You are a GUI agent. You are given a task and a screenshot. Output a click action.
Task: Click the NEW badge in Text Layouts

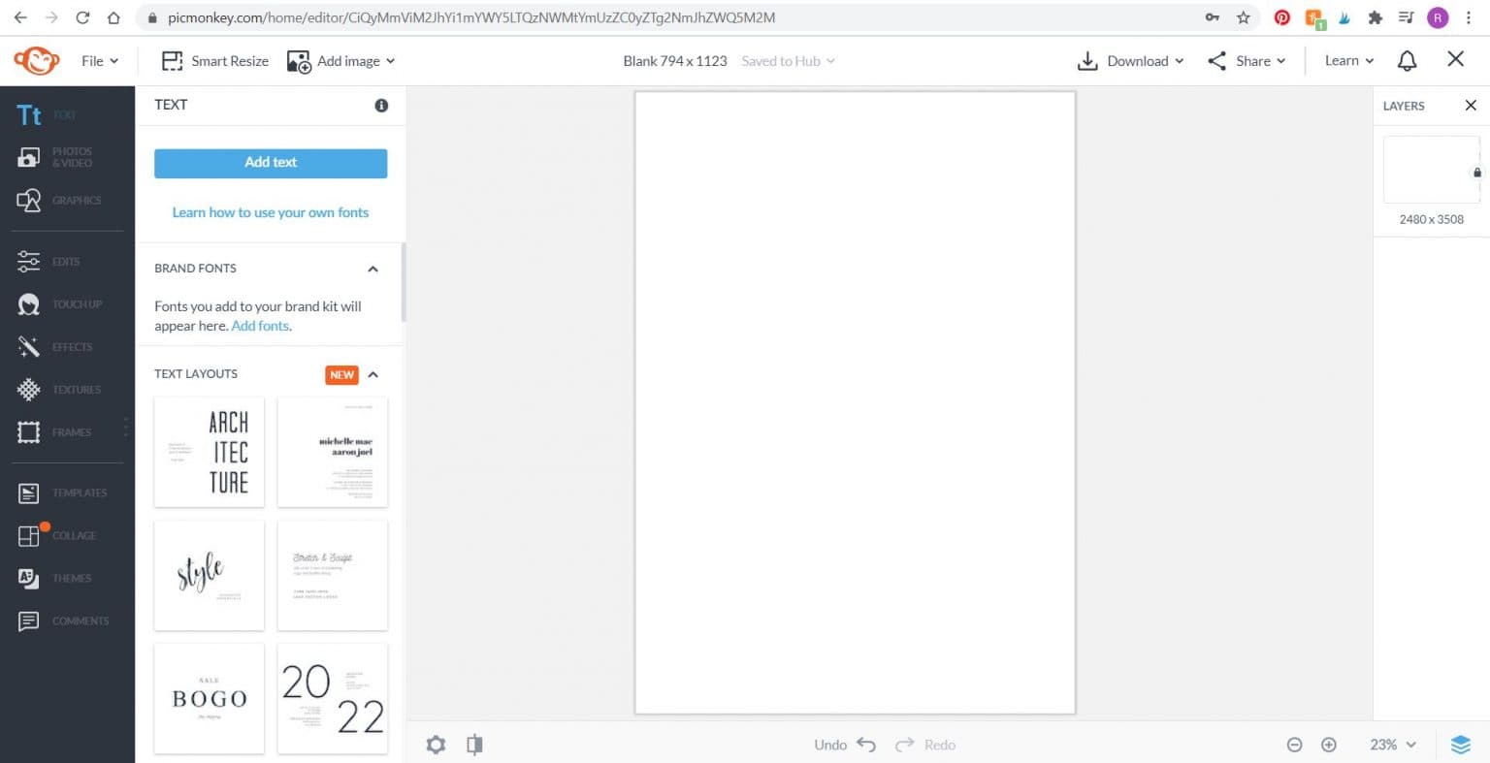tap(341, 374)
